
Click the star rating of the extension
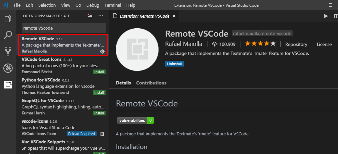point(260,44)
